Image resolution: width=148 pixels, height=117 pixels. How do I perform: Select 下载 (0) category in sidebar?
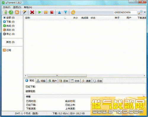(x=9, y=22)
